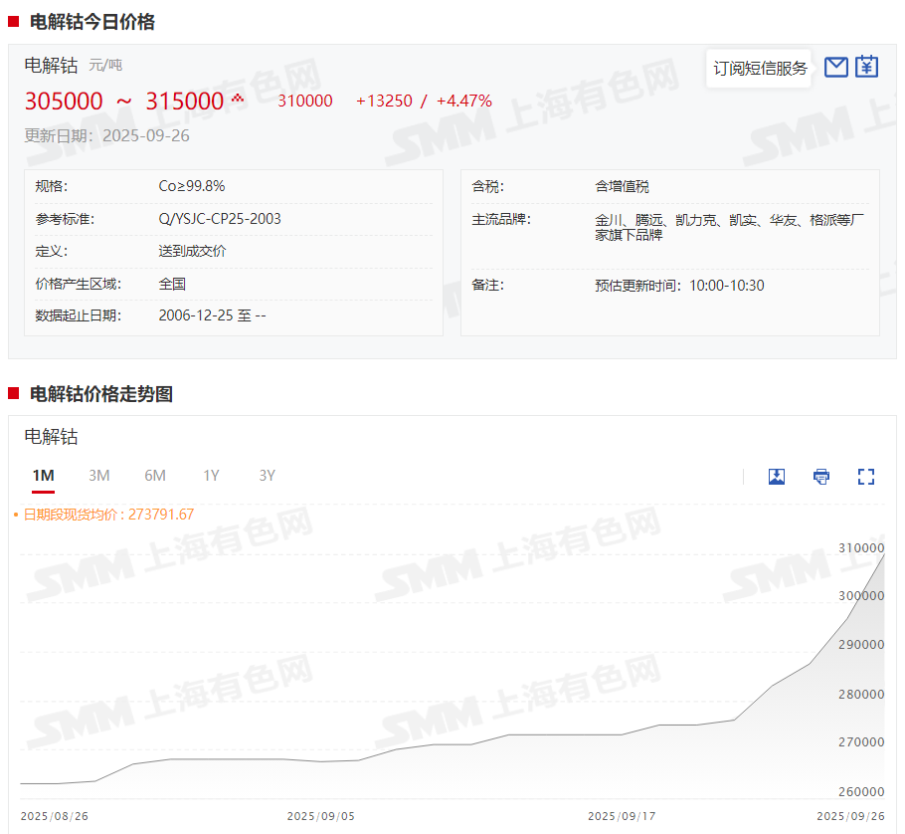Click the chart's latest point near 310000
The image size is (905, 834).
click(884, 553)
